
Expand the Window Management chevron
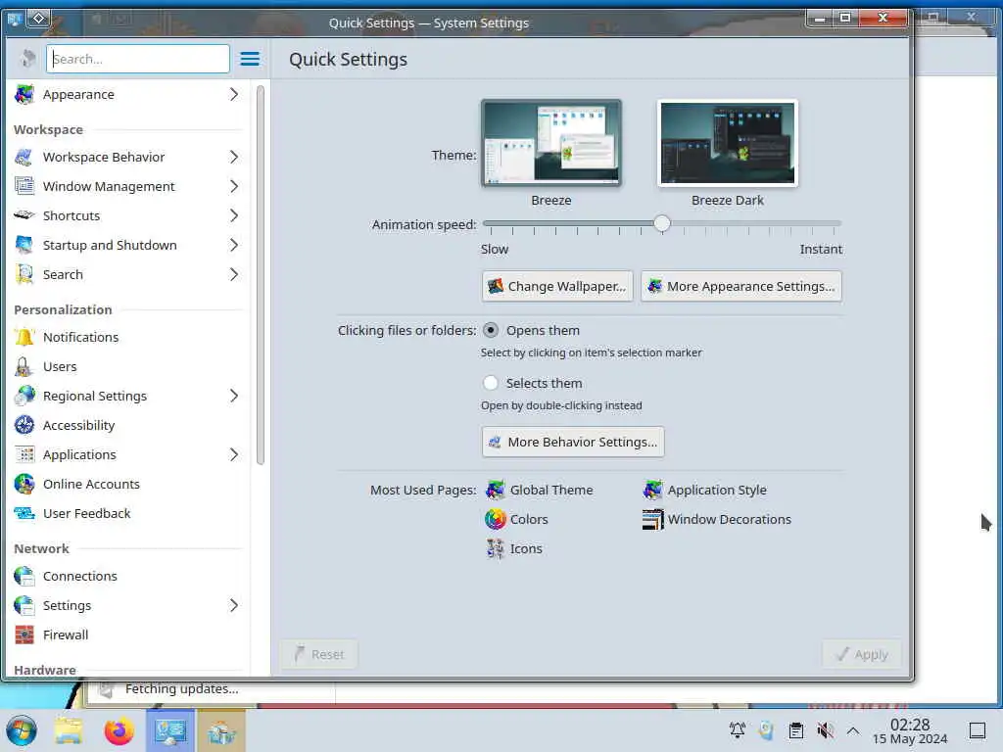click(234, 186)
